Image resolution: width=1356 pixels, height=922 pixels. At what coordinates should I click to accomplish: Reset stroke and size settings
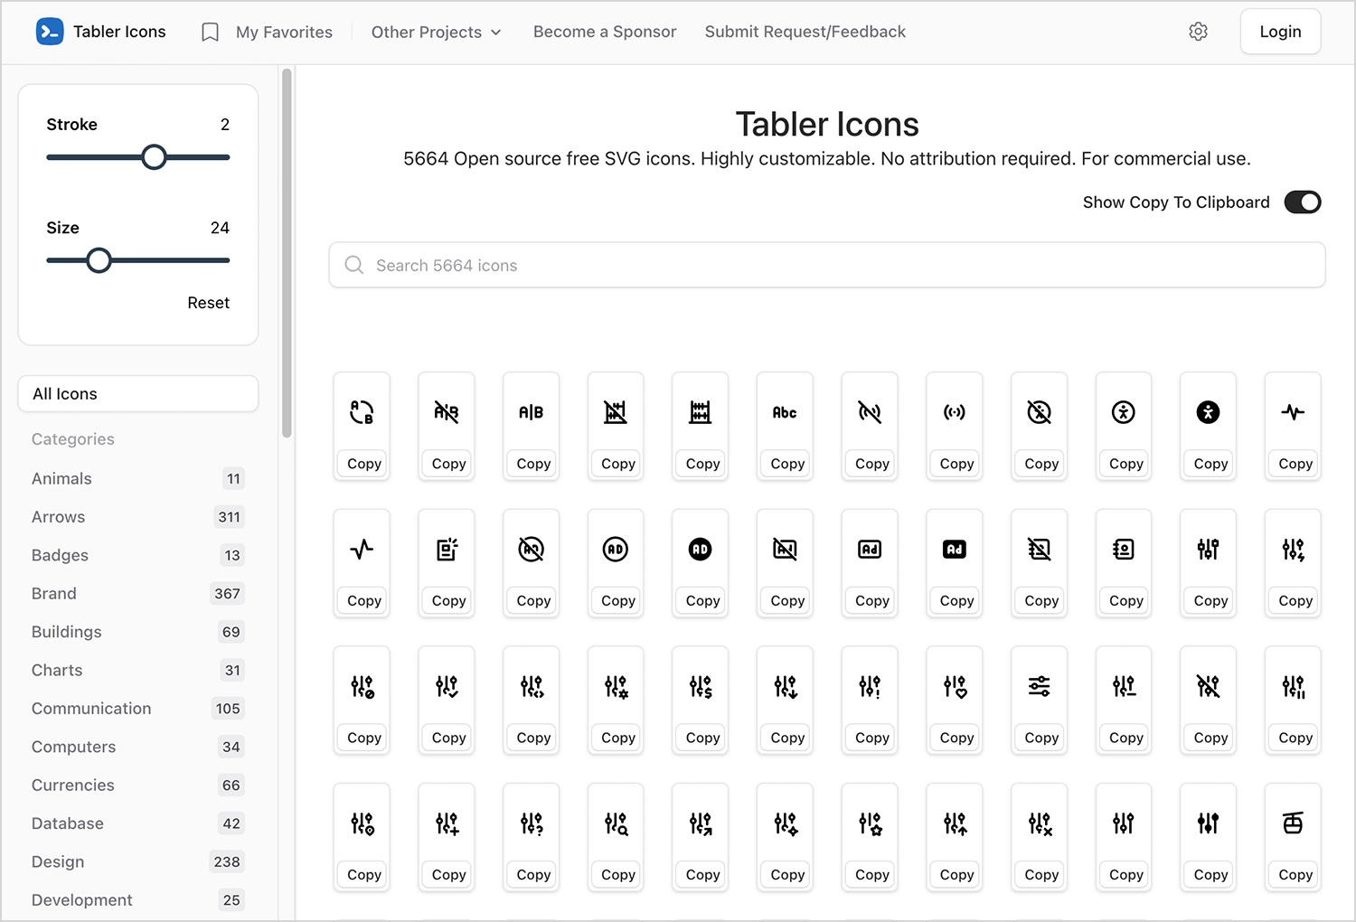click(x=208, y=303)
